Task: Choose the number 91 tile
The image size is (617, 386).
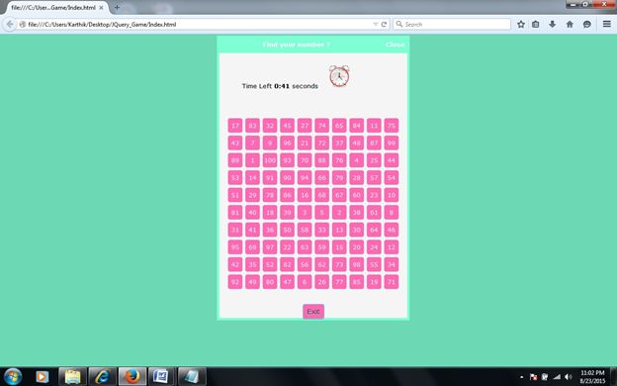Action: (270, 177)
